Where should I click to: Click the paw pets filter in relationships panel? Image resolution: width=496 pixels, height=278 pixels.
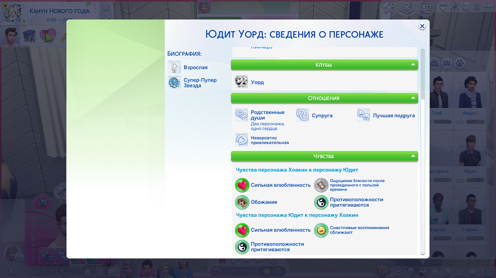(x=460, y=63)
